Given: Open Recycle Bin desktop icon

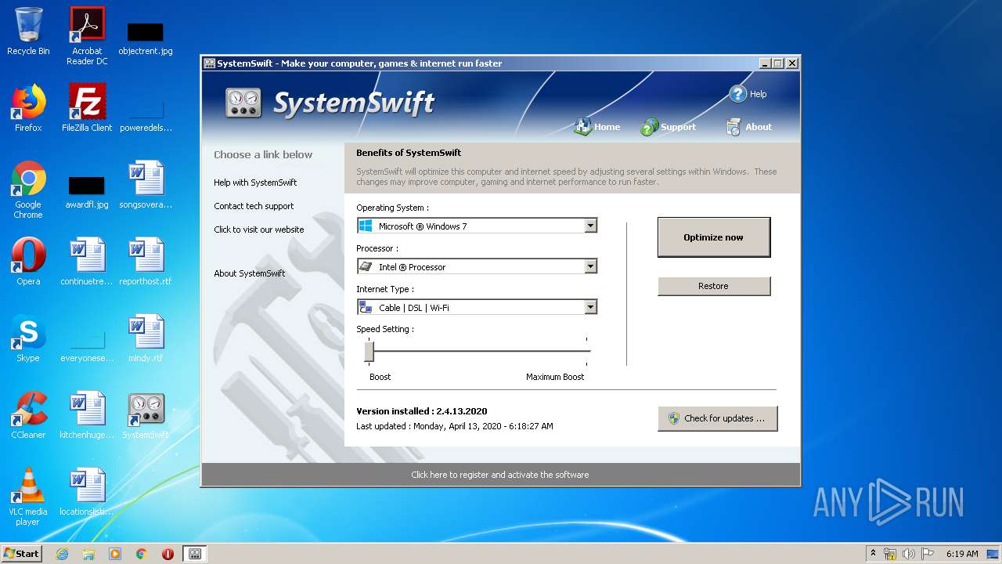Looking at the screenshot, I should tap(28, 31).
